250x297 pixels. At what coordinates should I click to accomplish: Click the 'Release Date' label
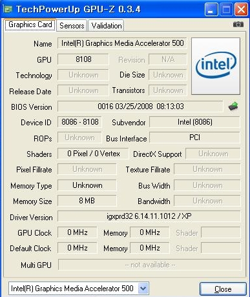(30, 92)
